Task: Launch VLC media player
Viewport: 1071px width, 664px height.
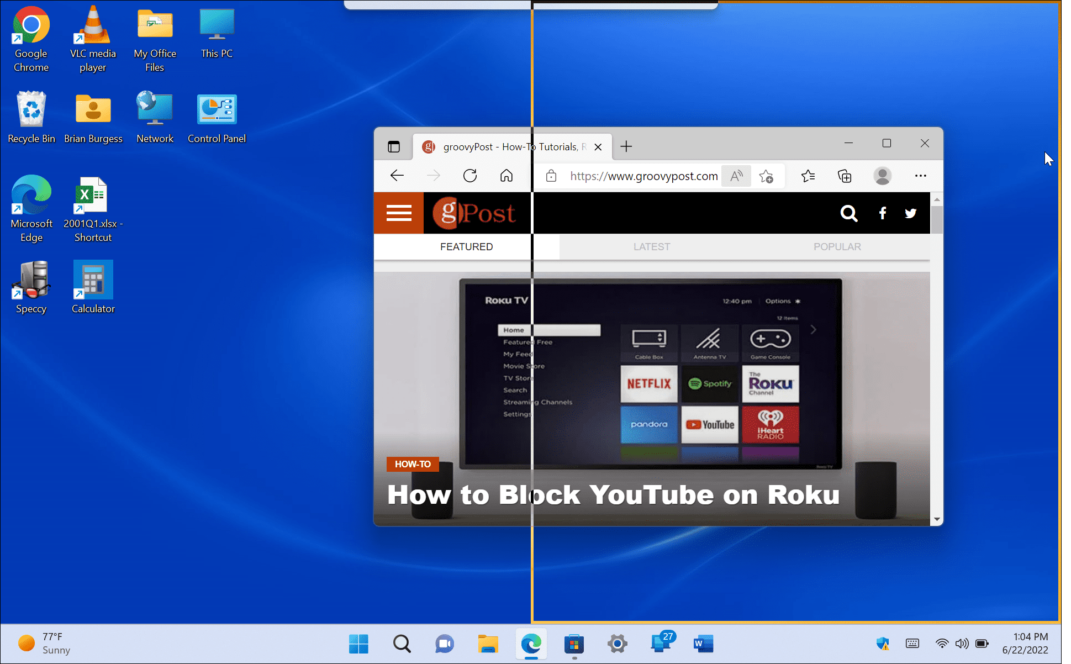Action: point(93,25)
